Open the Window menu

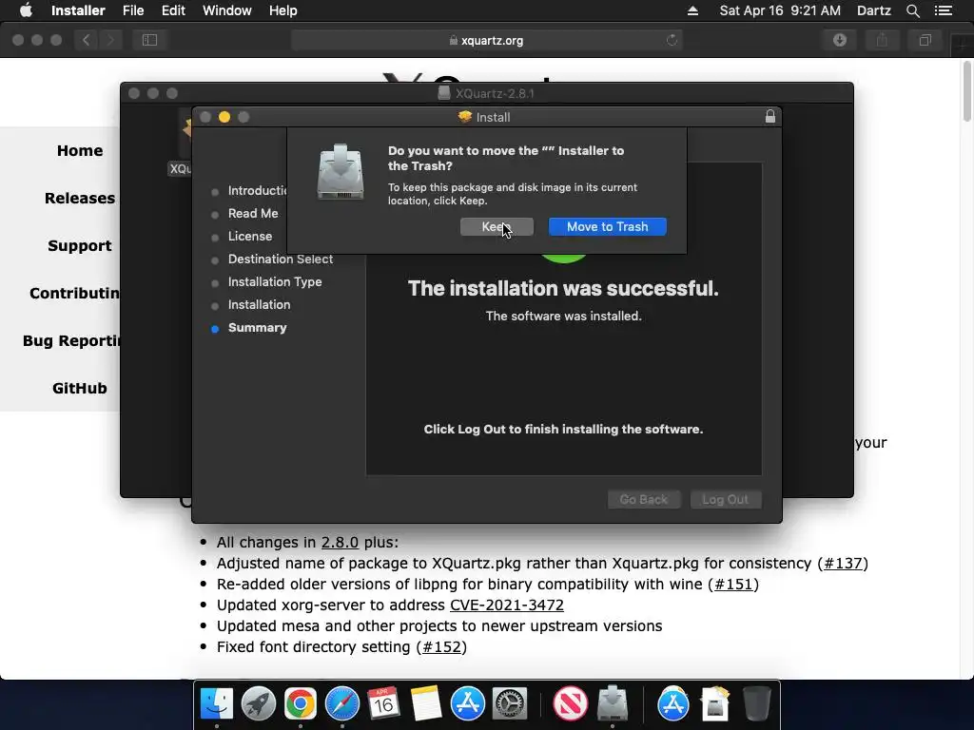tap(226, 10)
